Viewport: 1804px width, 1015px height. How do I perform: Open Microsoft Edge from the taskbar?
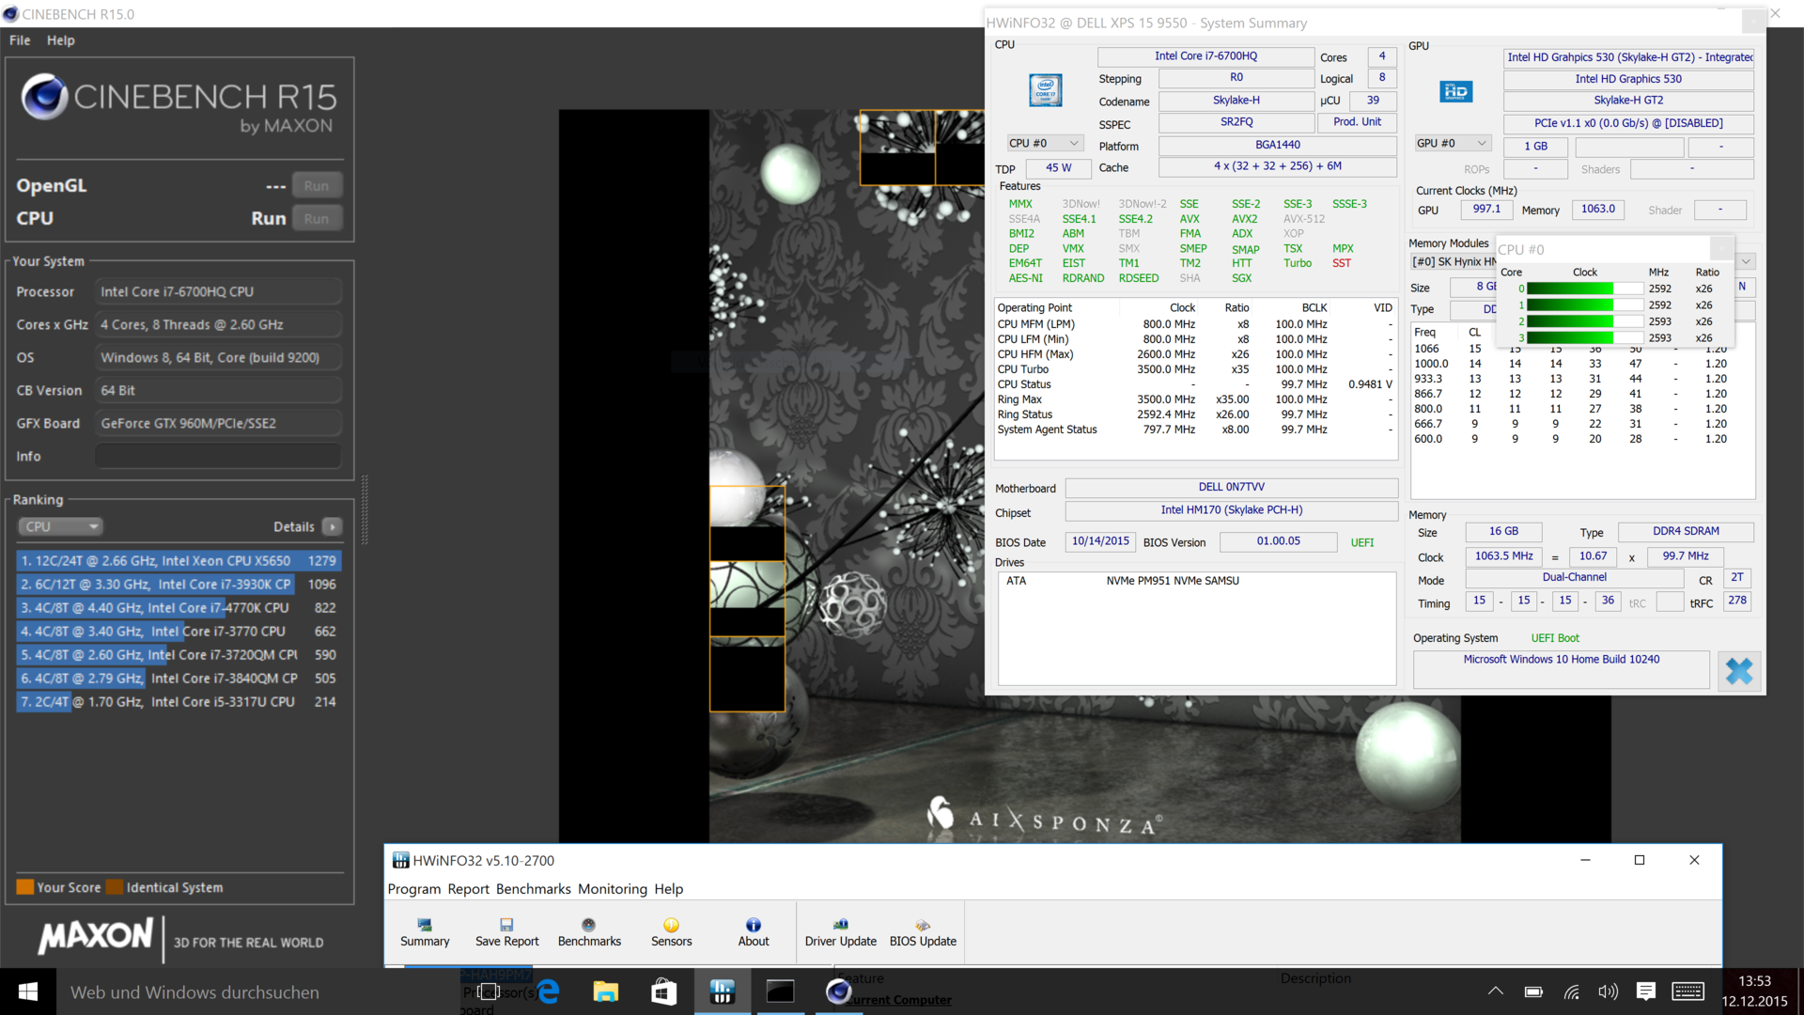tap(549, 992)
